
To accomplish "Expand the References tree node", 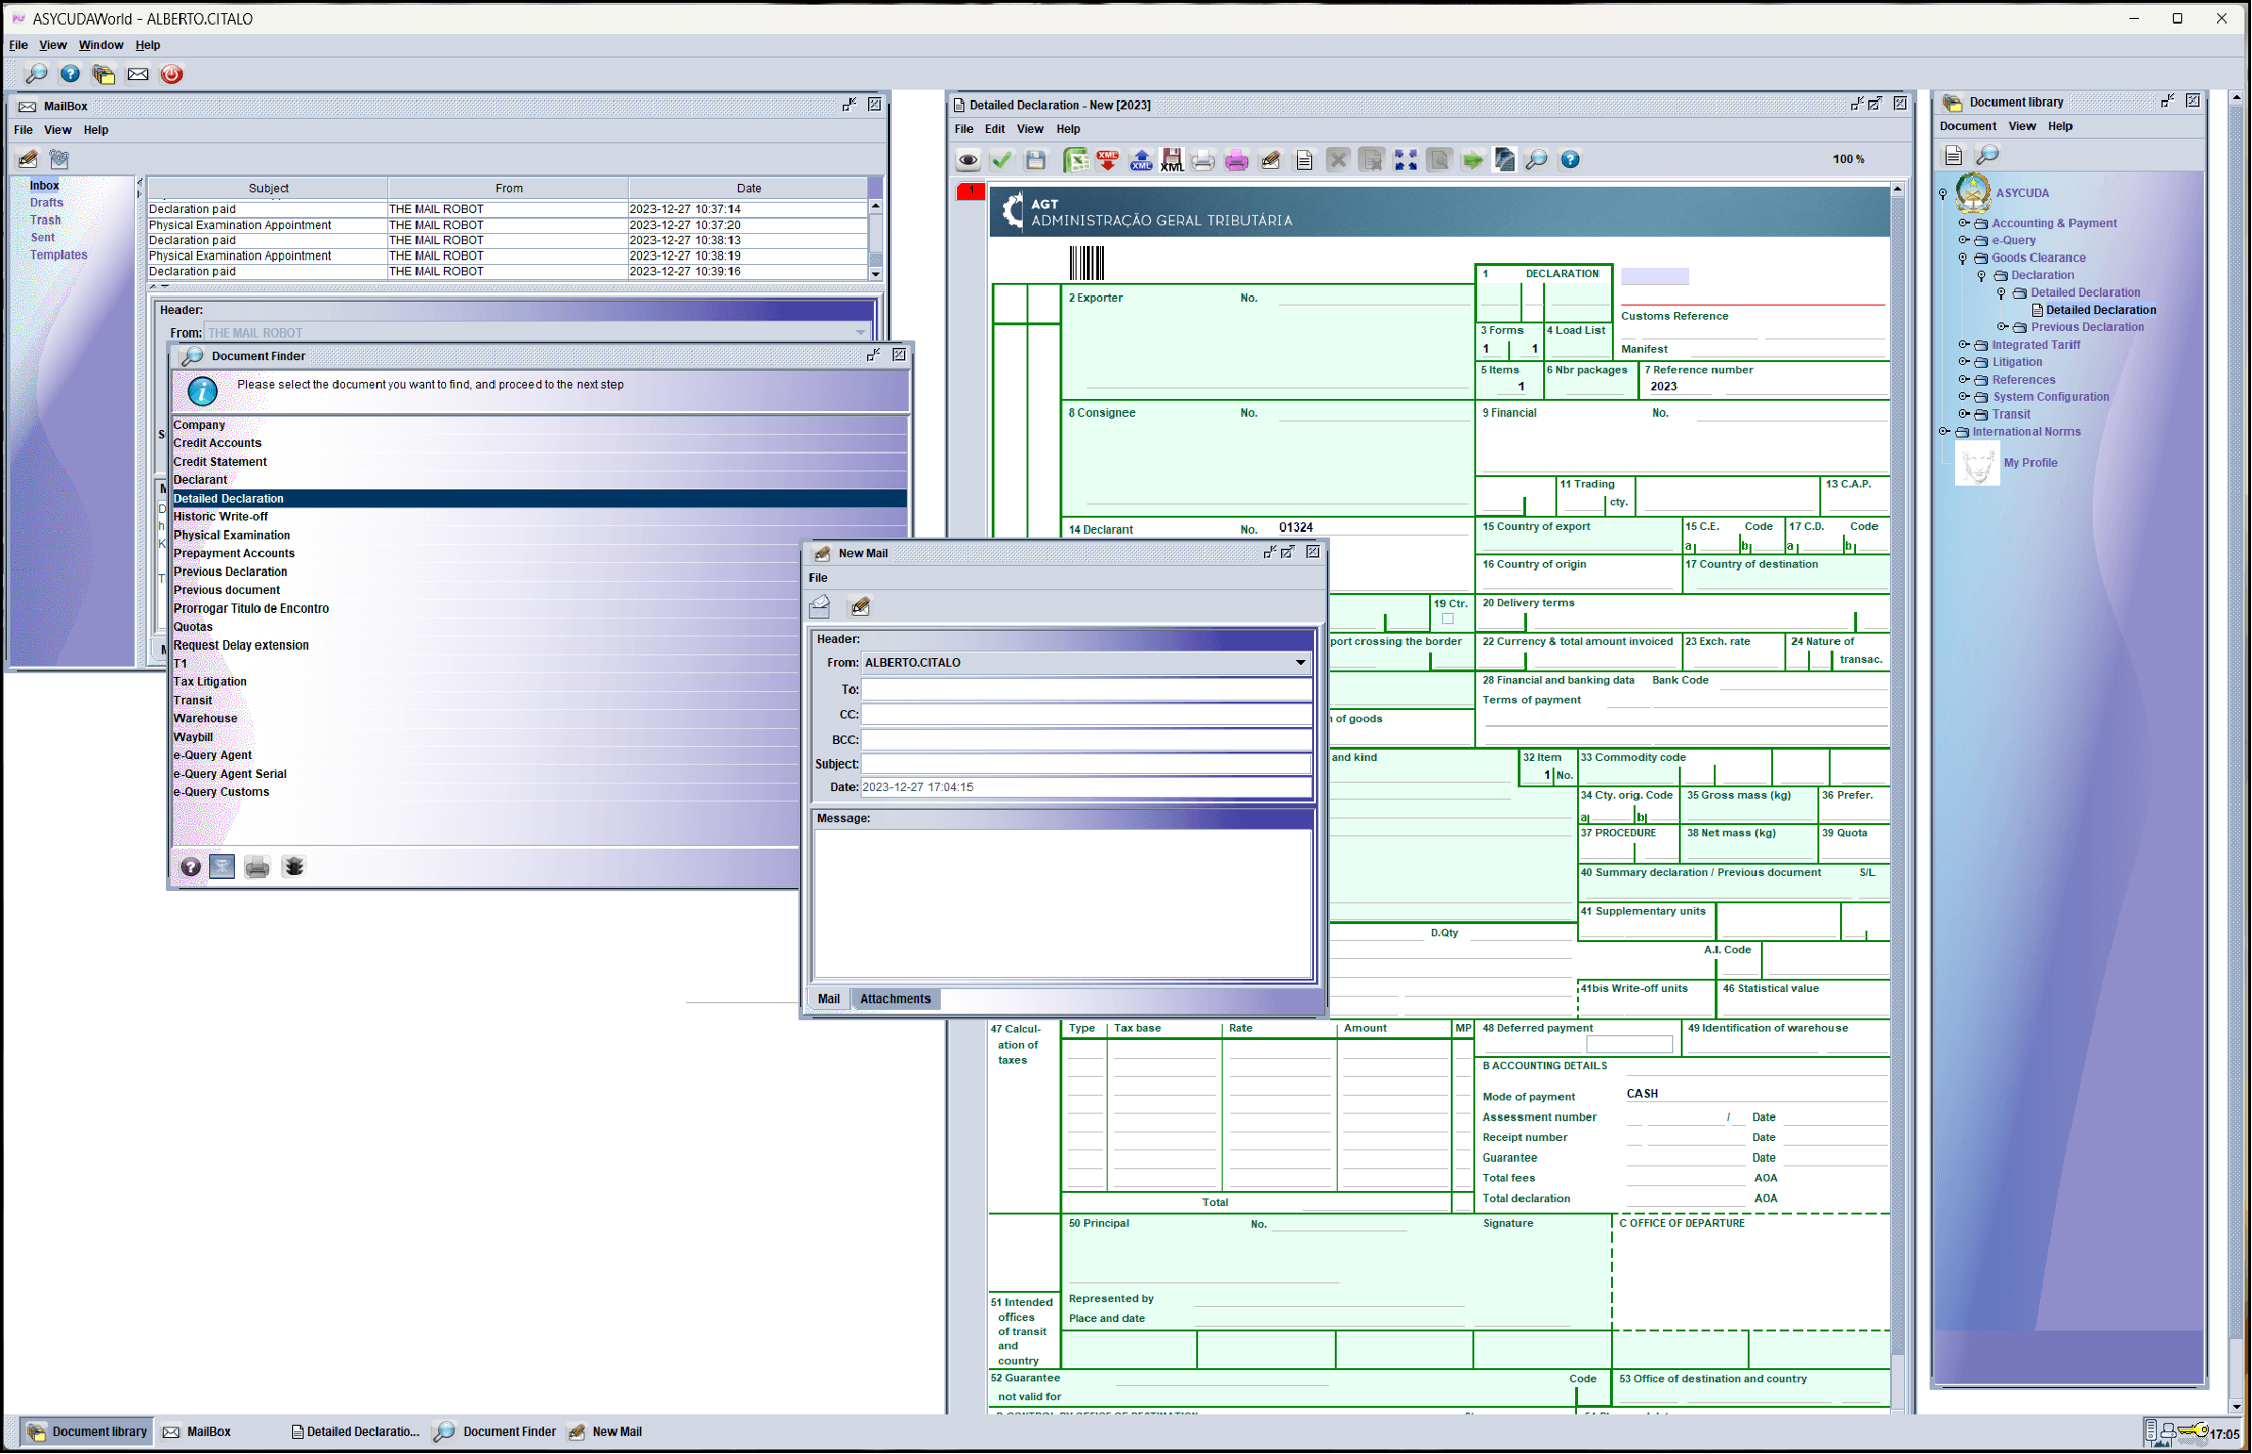I will [x=1964, y=381].
